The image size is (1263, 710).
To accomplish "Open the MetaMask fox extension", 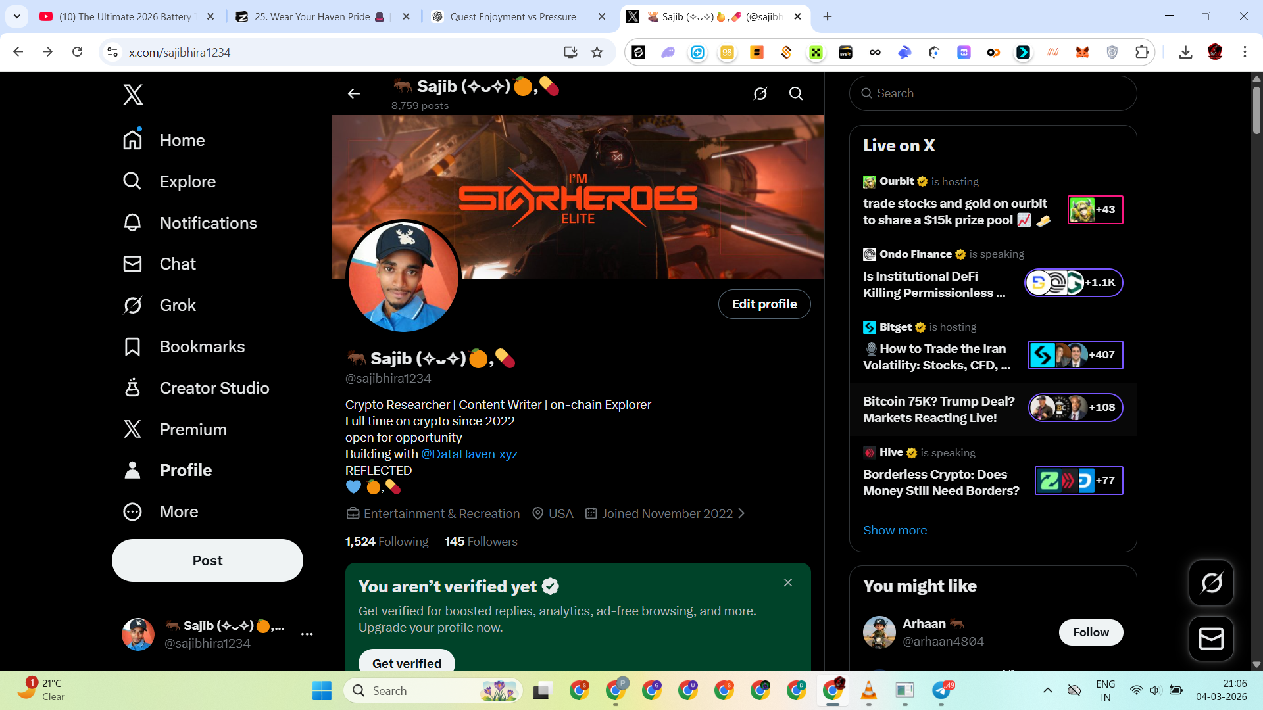I will (1082, 52).
